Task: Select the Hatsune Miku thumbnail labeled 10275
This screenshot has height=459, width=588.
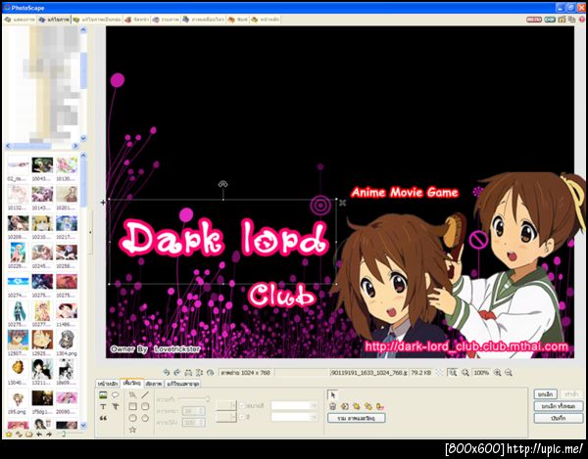Action: point(18,313)
